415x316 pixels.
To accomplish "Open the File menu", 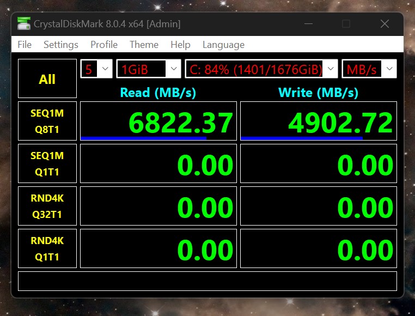I will [25, 45].
